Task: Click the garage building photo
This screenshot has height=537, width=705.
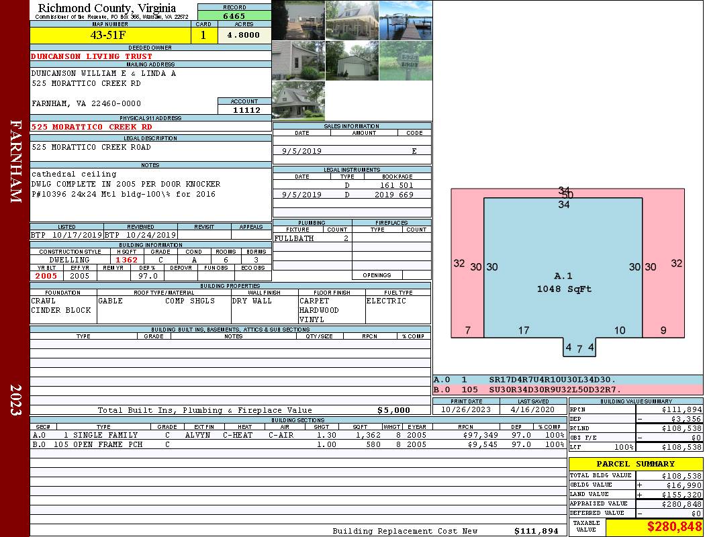Action: point(352,60)
